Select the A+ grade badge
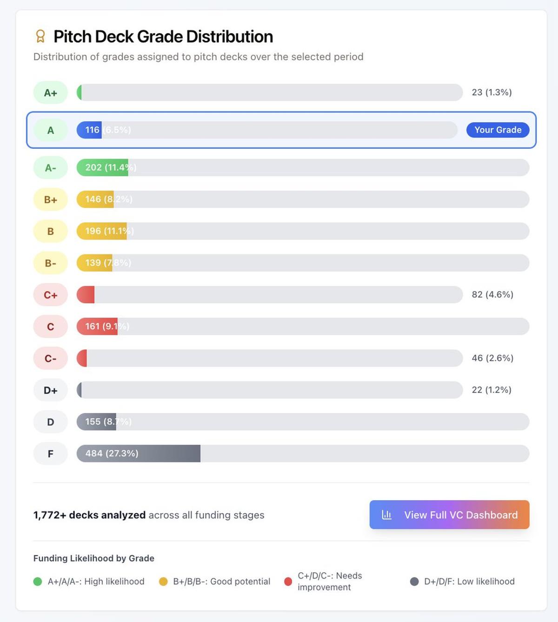 click(50, 92)
